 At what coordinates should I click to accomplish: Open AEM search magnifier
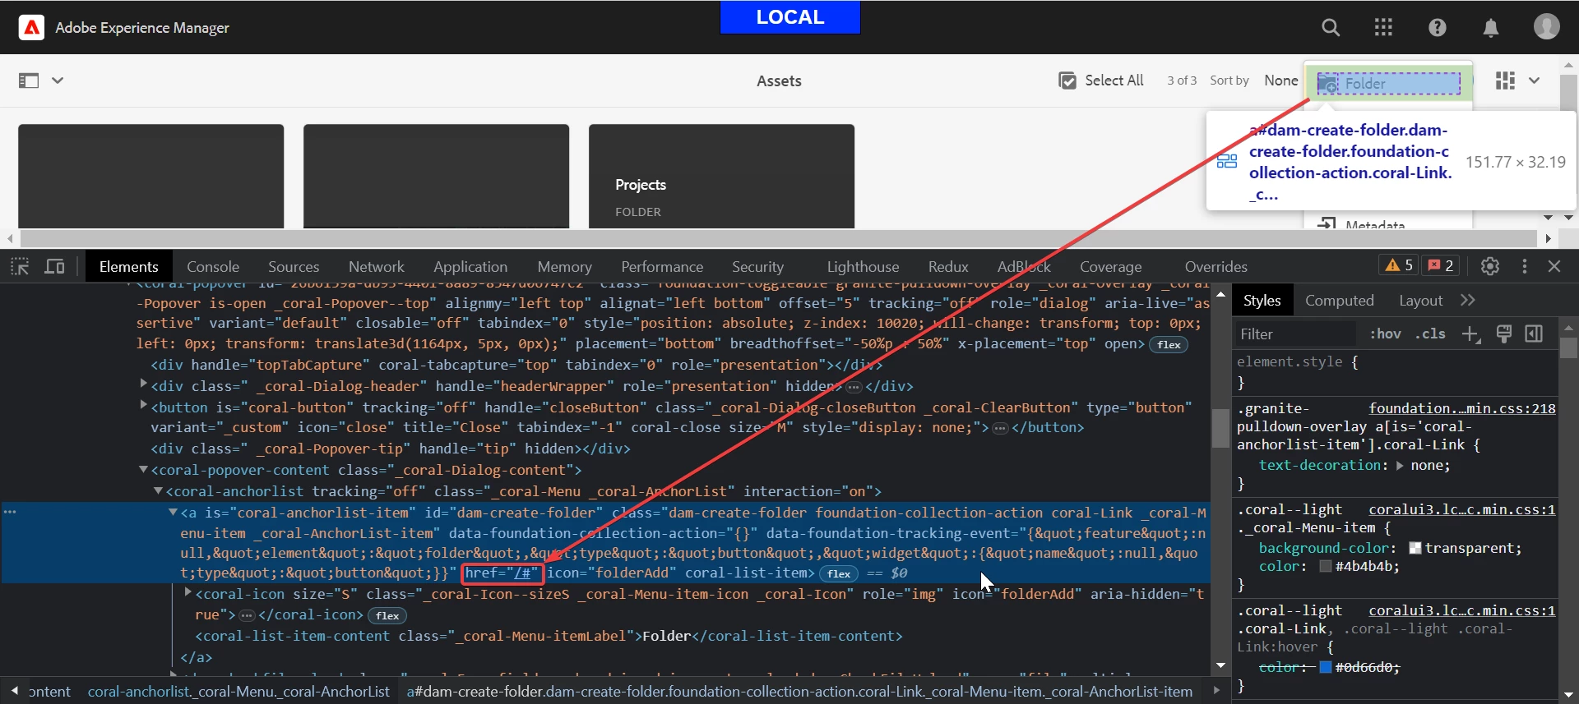(1331, 27)
